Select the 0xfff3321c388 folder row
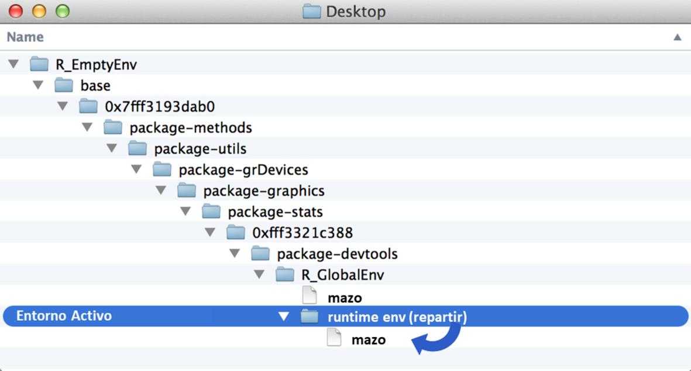The image size is (691, 371). [x=302, y=233]
